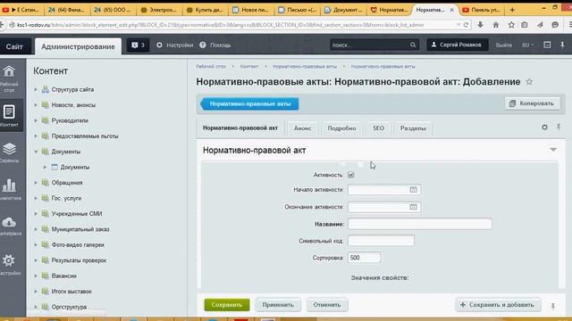Open the RU language dropdown
The image size is (572, 321).
527,45
